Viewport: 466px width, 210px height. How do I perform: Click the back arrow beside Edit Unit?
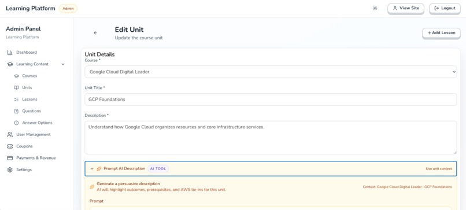pos(95,33)
